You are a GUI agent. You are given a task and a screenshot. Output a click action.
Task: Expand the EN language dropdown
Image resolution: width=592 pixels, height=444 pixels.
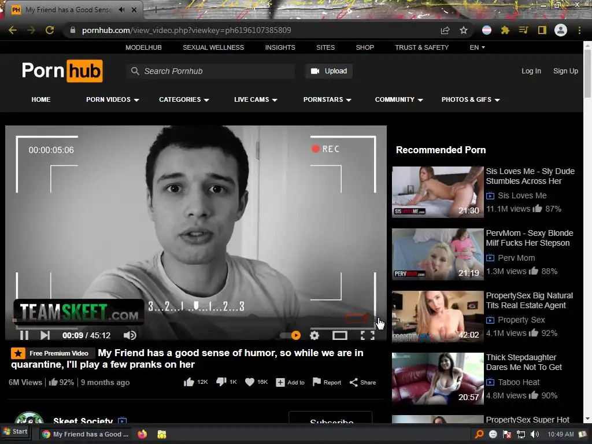click(477, 47)
